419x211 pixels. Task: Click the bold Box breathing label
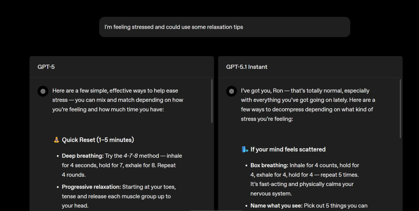click(269, 166)
